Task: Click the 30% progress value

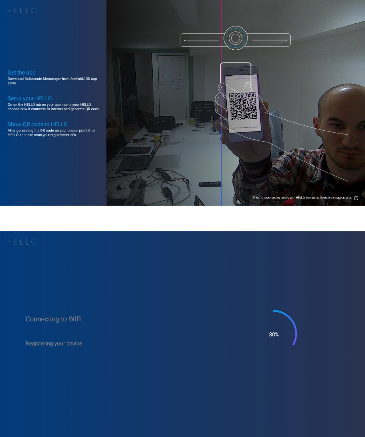Action: pos(274,334)
